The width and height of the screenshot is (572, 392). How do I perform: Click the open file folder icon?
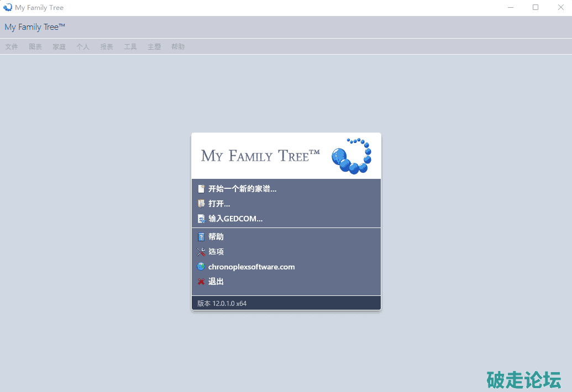click(x=201, y=204)
